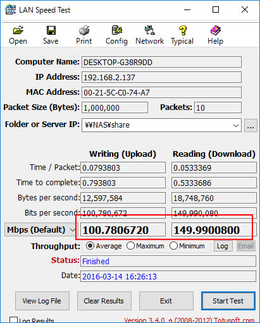260x323 pixels.
Task: Select the Average throughput radio button
Action: point(90,246)
